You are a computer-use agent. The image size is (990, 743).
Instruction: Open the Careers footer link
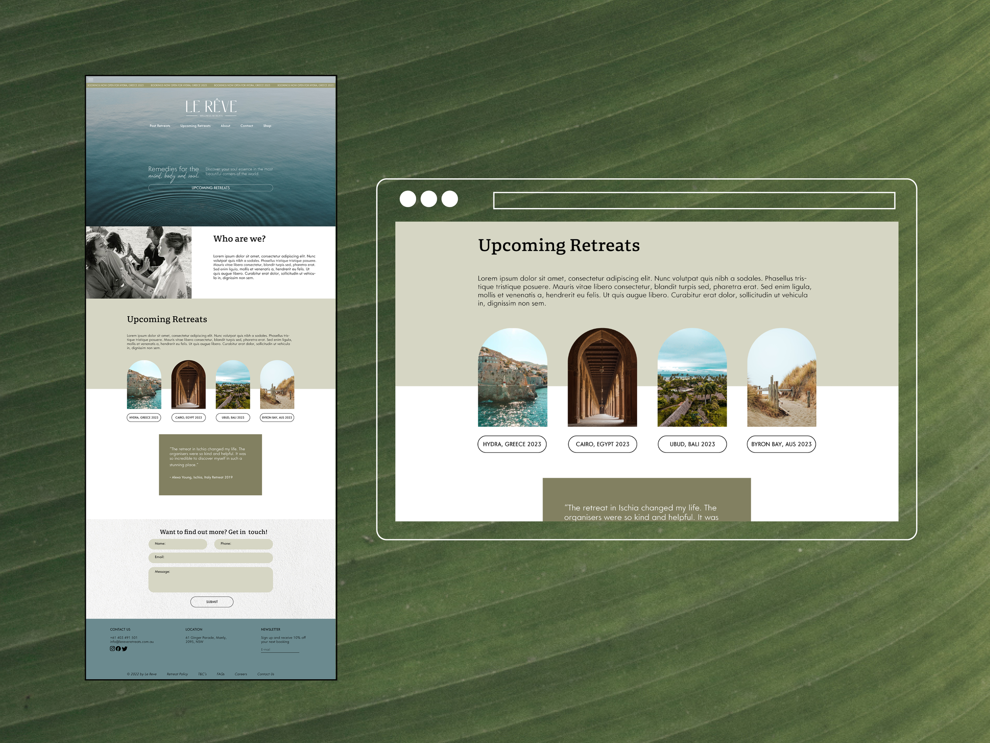click(241, 674)
